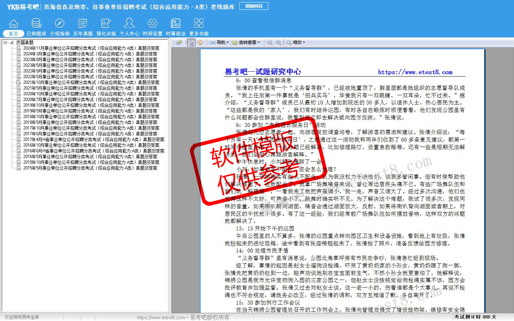This screenshot has width=514, height=321.
Task: Open 时事政治 current affairs news
Action: coord(176,27)
